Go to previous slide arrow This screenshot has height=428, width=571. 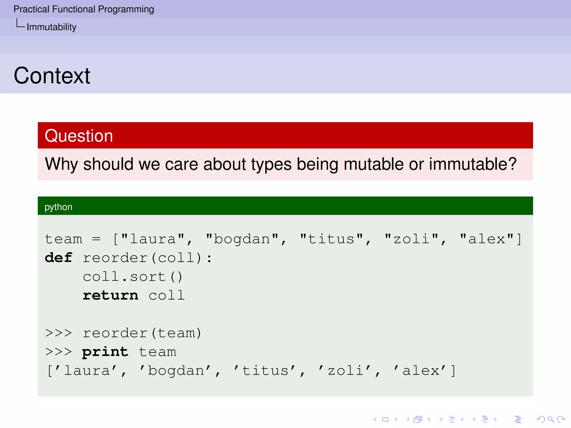coord(375,419)
